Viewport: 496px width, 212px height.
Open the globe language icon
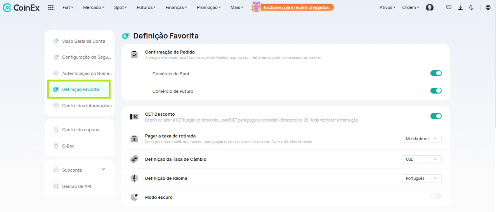pyautogui.click(x=488, y=7)
